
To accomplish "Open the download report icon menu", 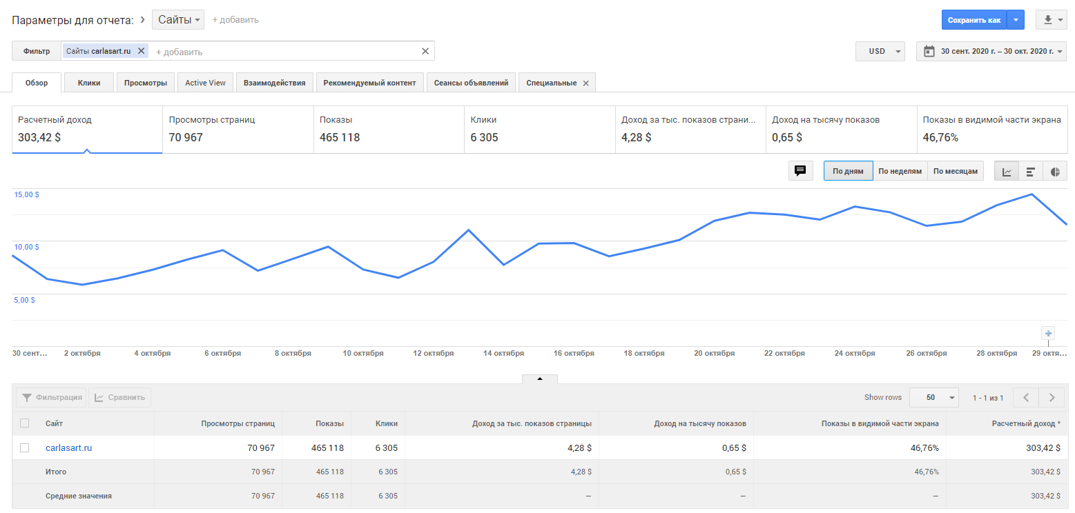I will click(1051, 20).
